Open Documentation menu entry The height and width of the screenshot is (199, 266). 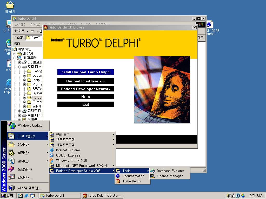coord(133,176)
